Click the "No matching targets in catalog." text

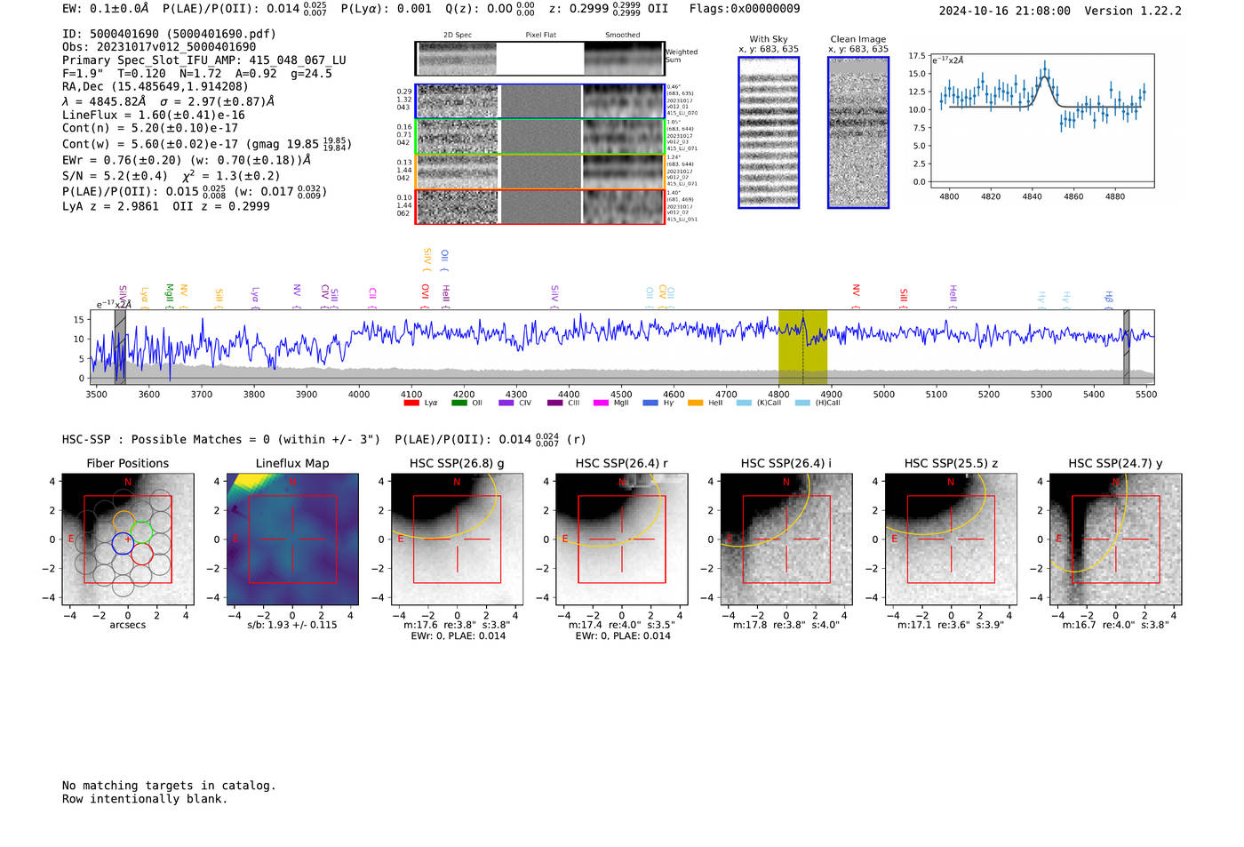tap(169, 786)
